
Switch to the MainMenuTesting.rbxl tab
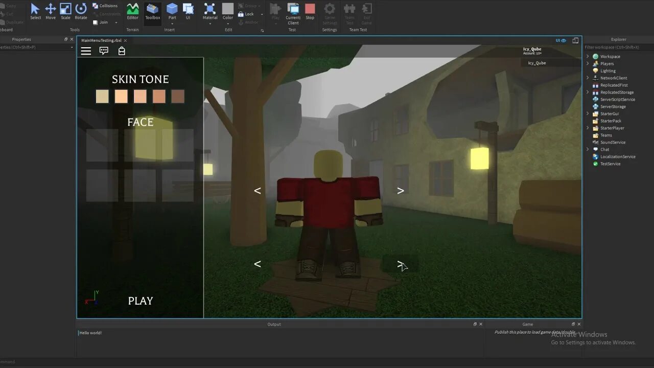(101, 40)
